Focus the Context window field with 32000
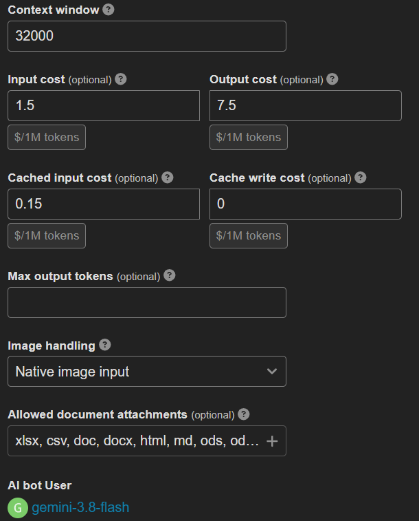The image size is (419, 521). [x=147, y=36]
